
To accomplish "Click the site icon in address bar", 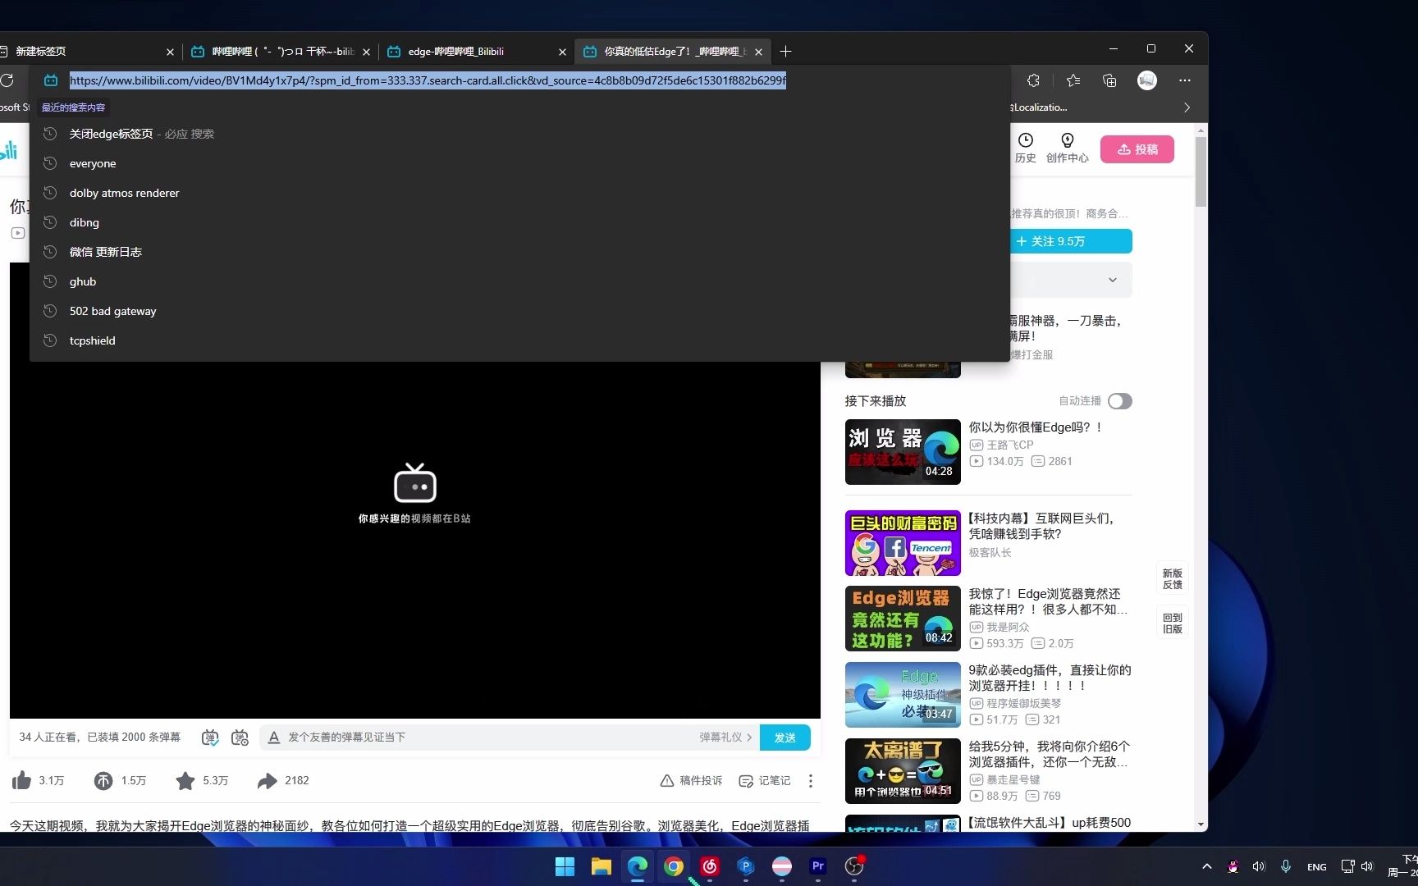I will tap(51, 80).
